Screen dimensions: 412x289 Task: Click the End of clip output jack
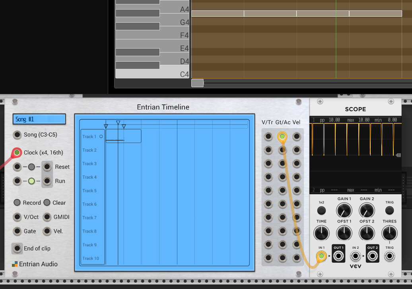pos(17,248)
